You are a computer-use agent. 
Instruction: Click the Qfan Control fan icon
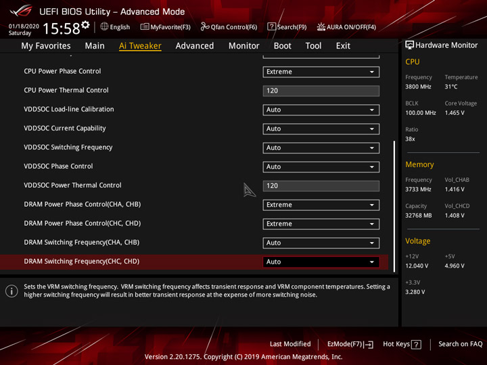(205, 26)
